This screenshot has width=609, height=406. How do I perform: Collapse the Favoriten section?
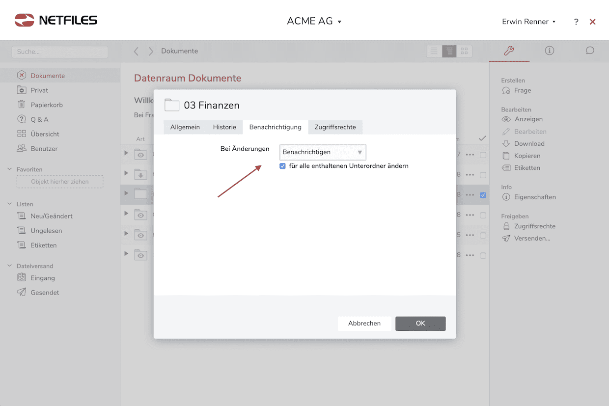pyautogui.click(x=10, y=169)
